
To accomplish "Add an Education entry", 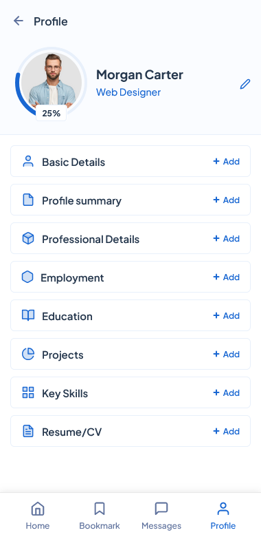I will 227,315.
